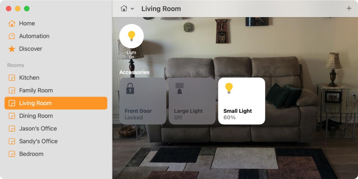Click the lamp icon on Large Light tile
The width and height of the screenshot is (358, 179).
(179, 88)
